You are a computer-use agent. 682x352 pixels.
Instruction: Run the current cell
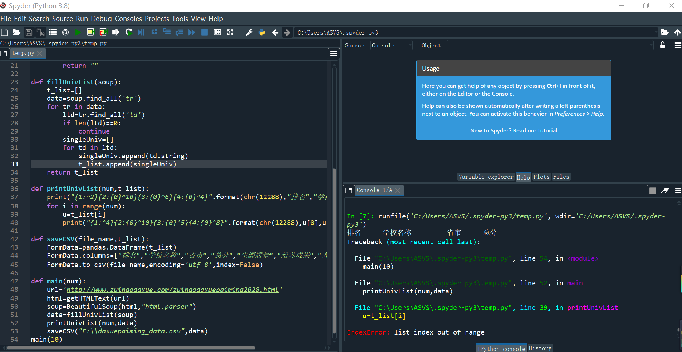click(90, 32)
